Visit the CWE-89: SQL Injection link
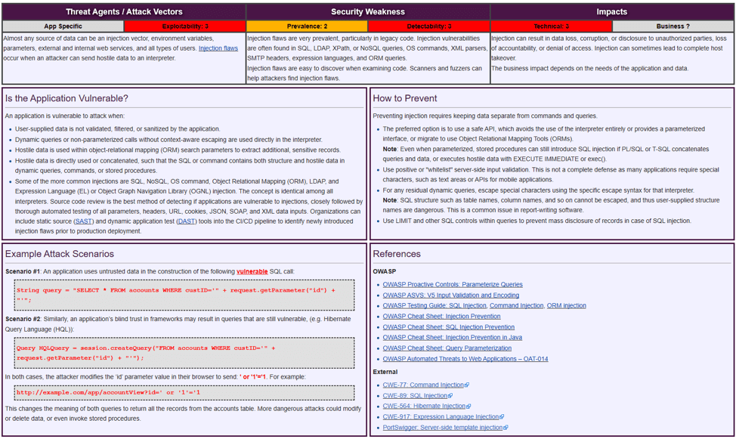The height and width of the screenshot is (439, 736). coord(415,396)
